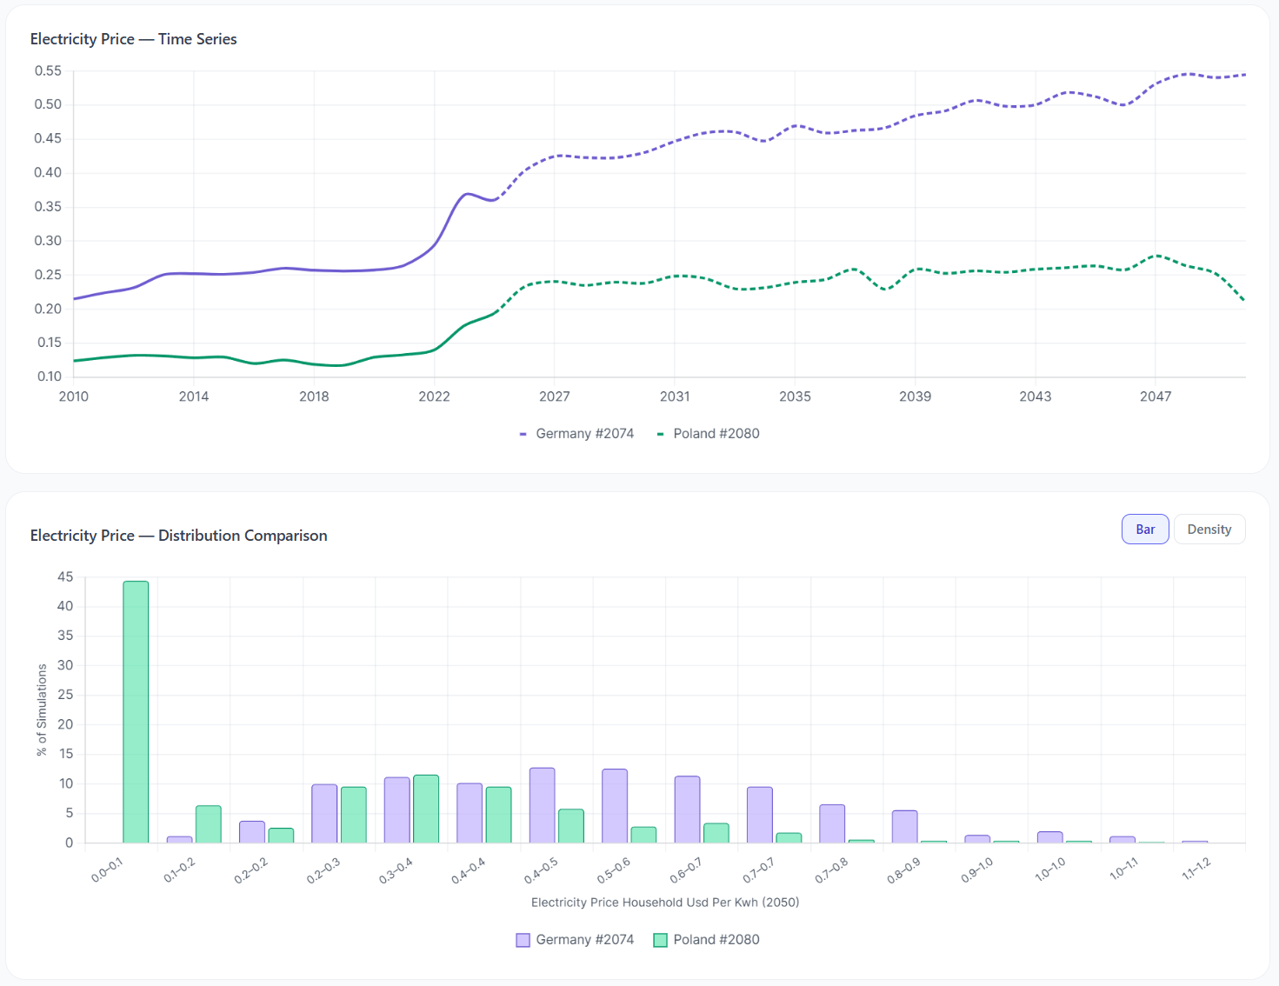Click the Distribution Comparison chart title
Screen dimensions: 1279x986
(x=178, y=536)
